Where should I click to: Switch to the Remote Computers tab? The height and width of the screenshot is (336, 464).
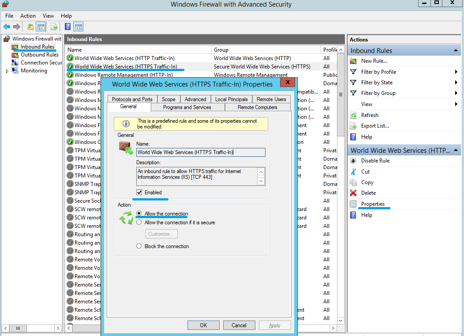pyautogui.click(x=258, y=107)
